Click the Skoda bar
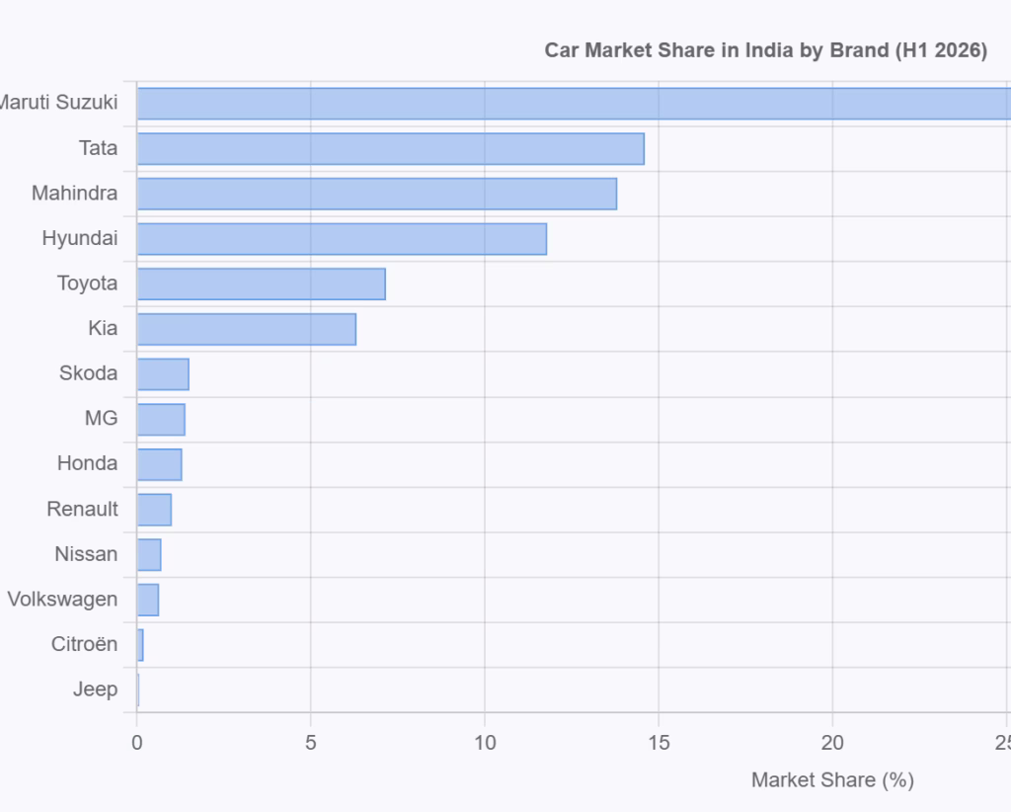Screen dimensions: 1011x812 (x=163, y=374)
